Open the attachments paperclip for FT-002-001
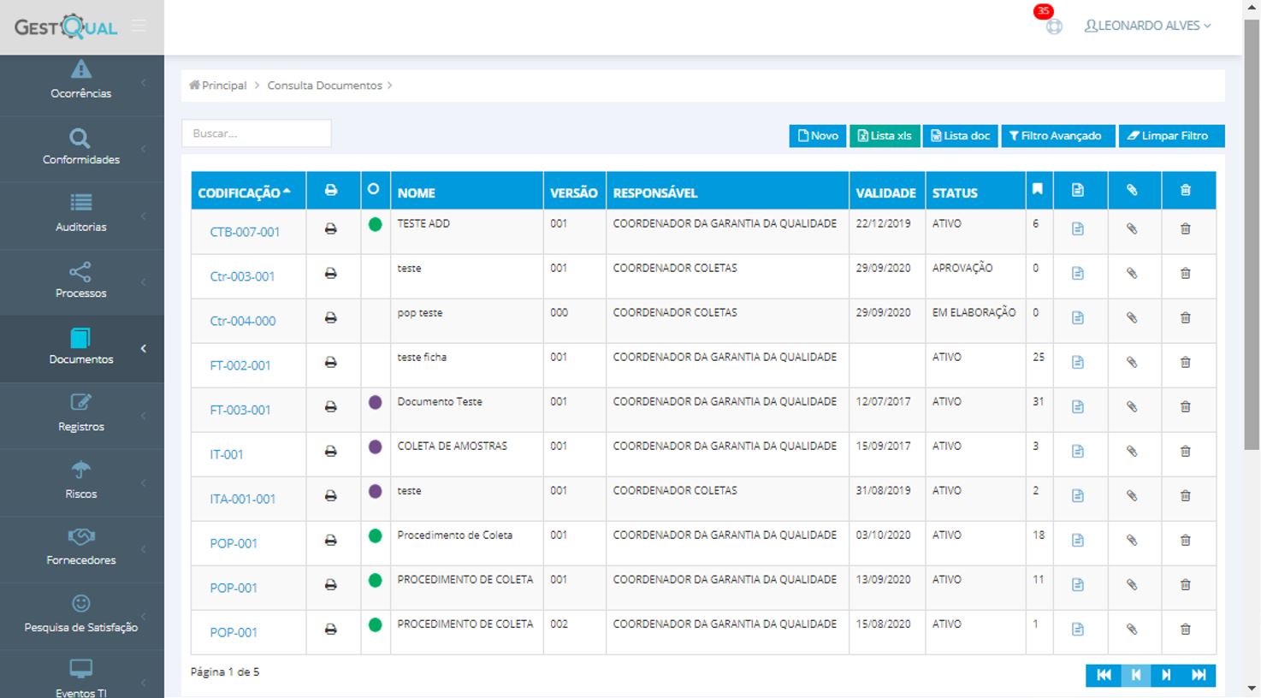The width and height of the screenshot is (1261, 698). click(1132, 363)
